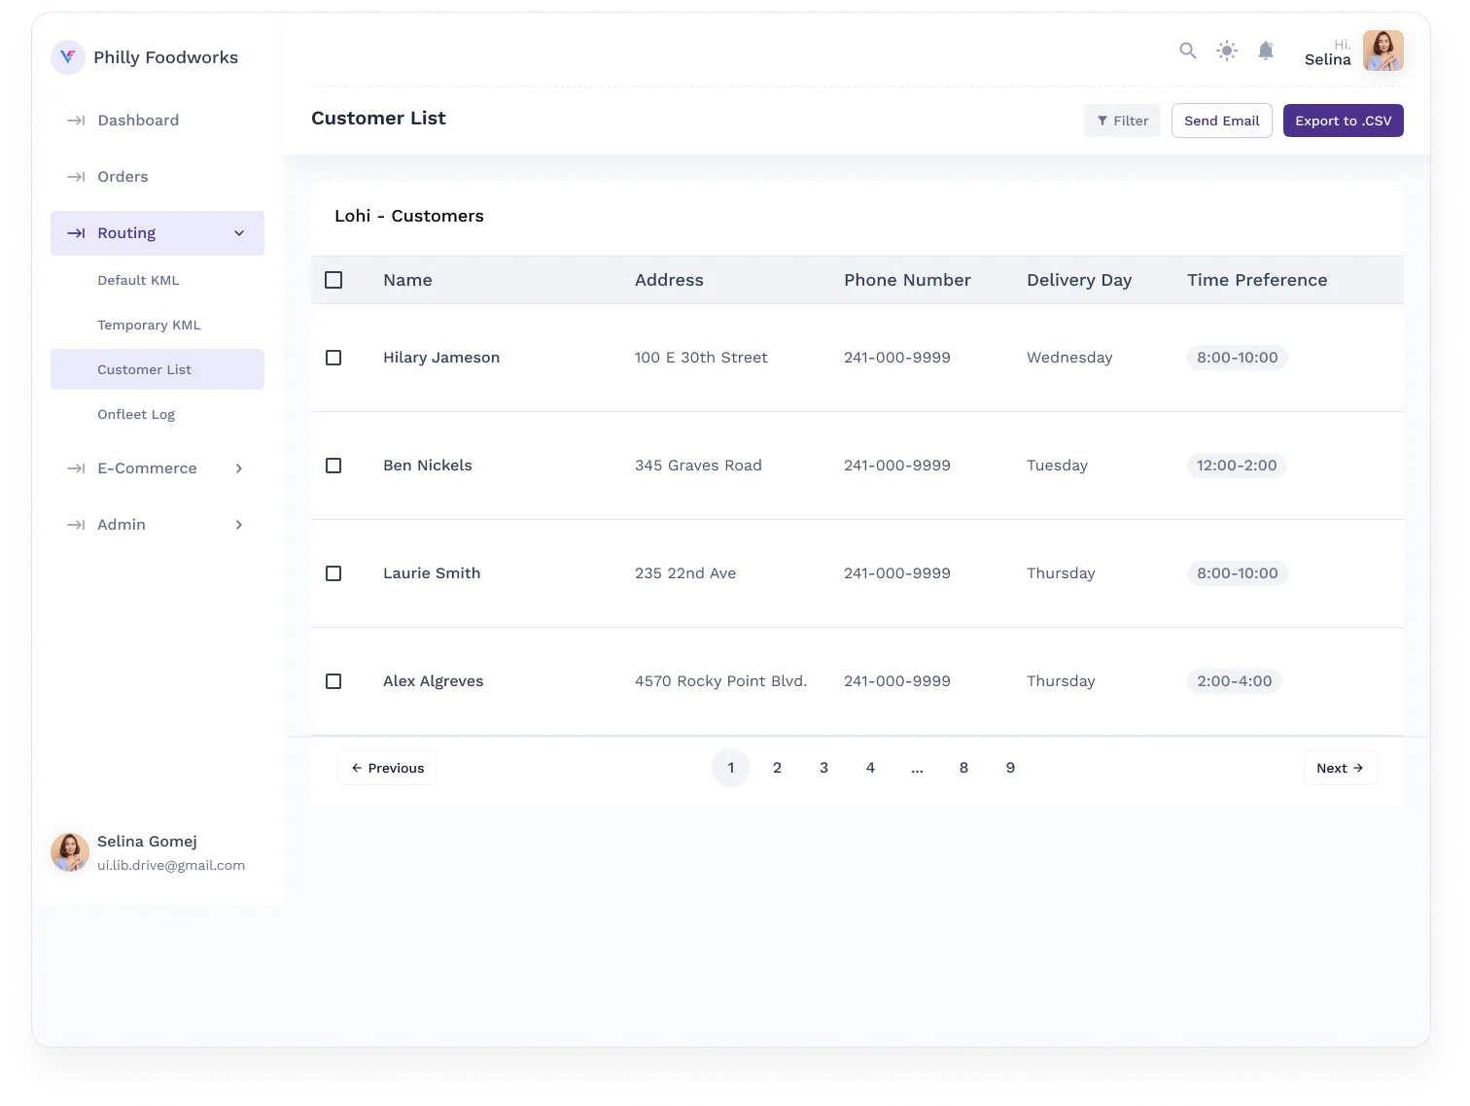
Task: Collapse the Routing menu chevron
Action: click(x=239, y=233)
